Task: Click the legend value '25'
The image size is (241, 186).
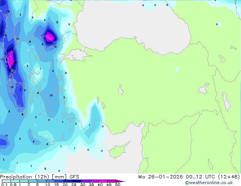Action: pos(74,184)
